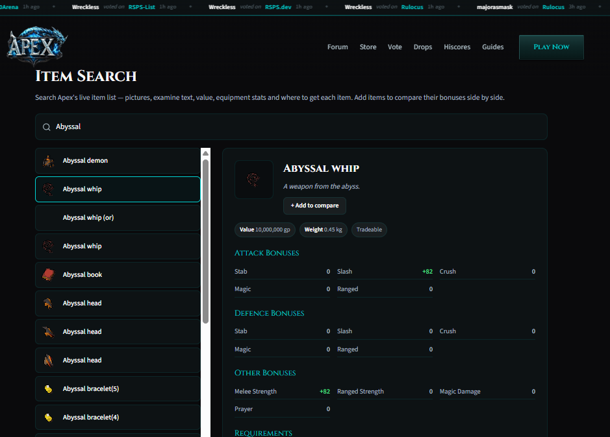The height and width of the screenshot is (437, 610).
Task: Open the Store page
Action: (368, 47)
